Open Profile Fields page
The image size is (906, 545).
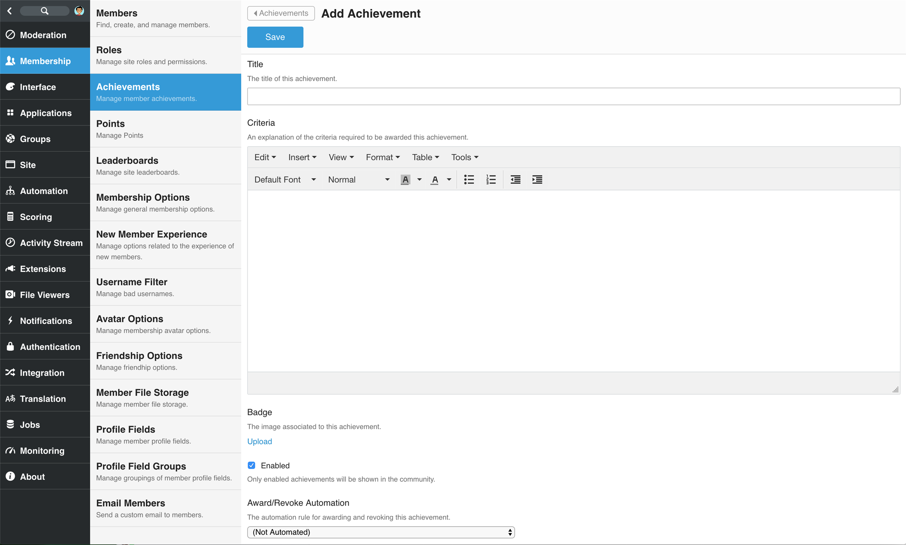coord(166,435)
